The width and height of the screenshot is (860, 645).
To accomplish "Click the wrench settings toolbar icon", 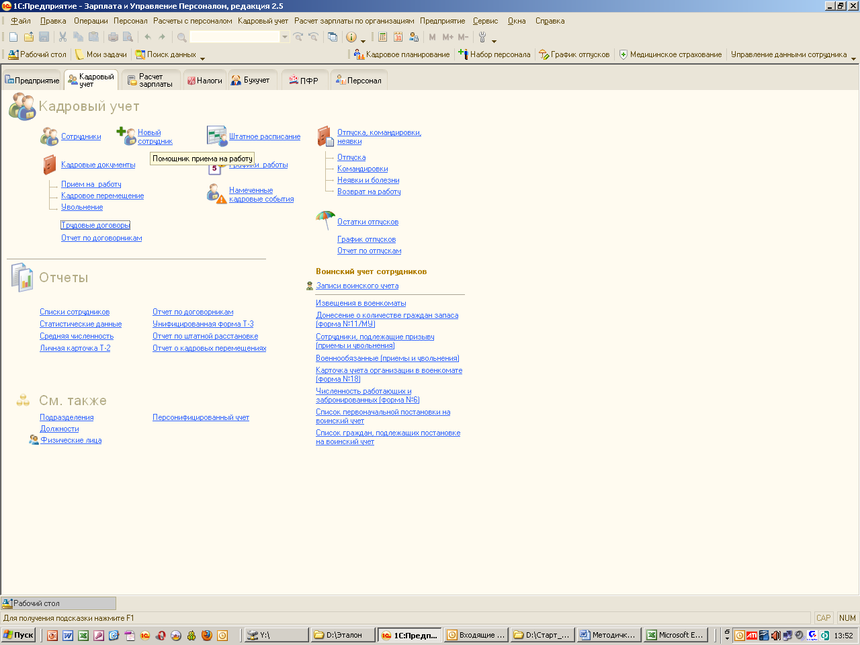I will pos(482,37).
